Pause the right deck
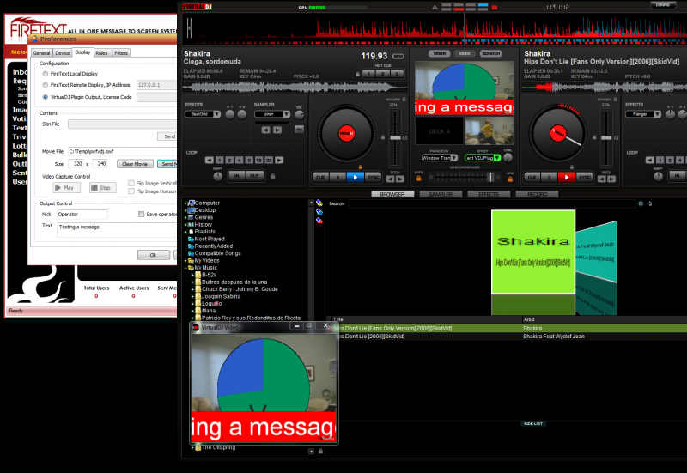 (x=548, y=177)
